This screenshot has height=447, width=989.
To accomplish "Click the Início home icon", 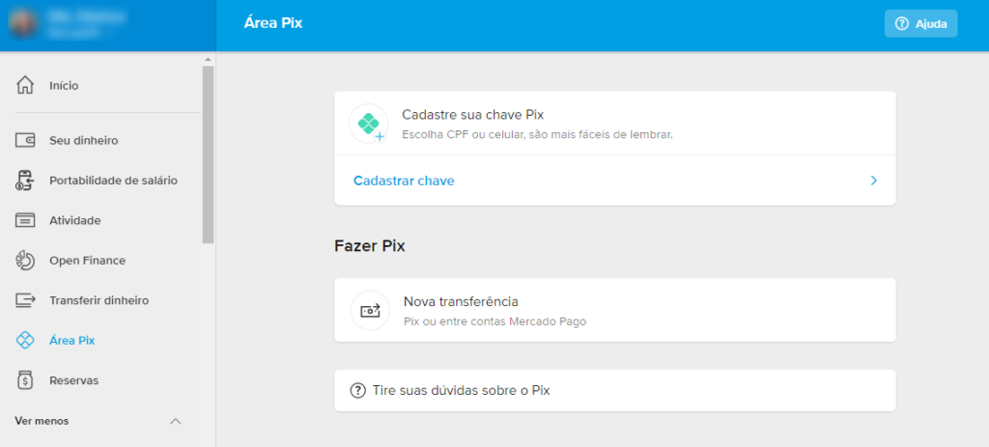I will (x=26, y=85).
